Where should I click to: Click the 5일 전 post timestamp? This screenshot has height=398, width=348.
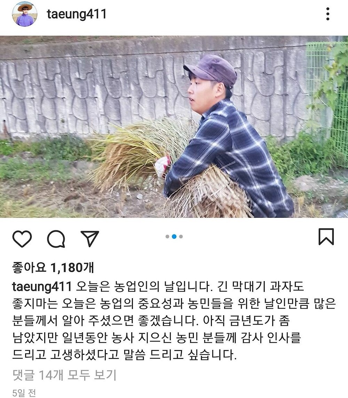coord(24,393)
